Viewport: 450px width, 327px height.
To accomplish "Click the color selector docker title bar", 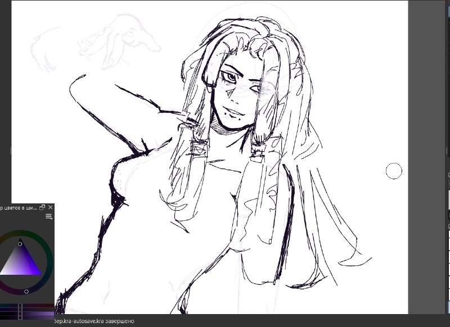I will (19, 207).
